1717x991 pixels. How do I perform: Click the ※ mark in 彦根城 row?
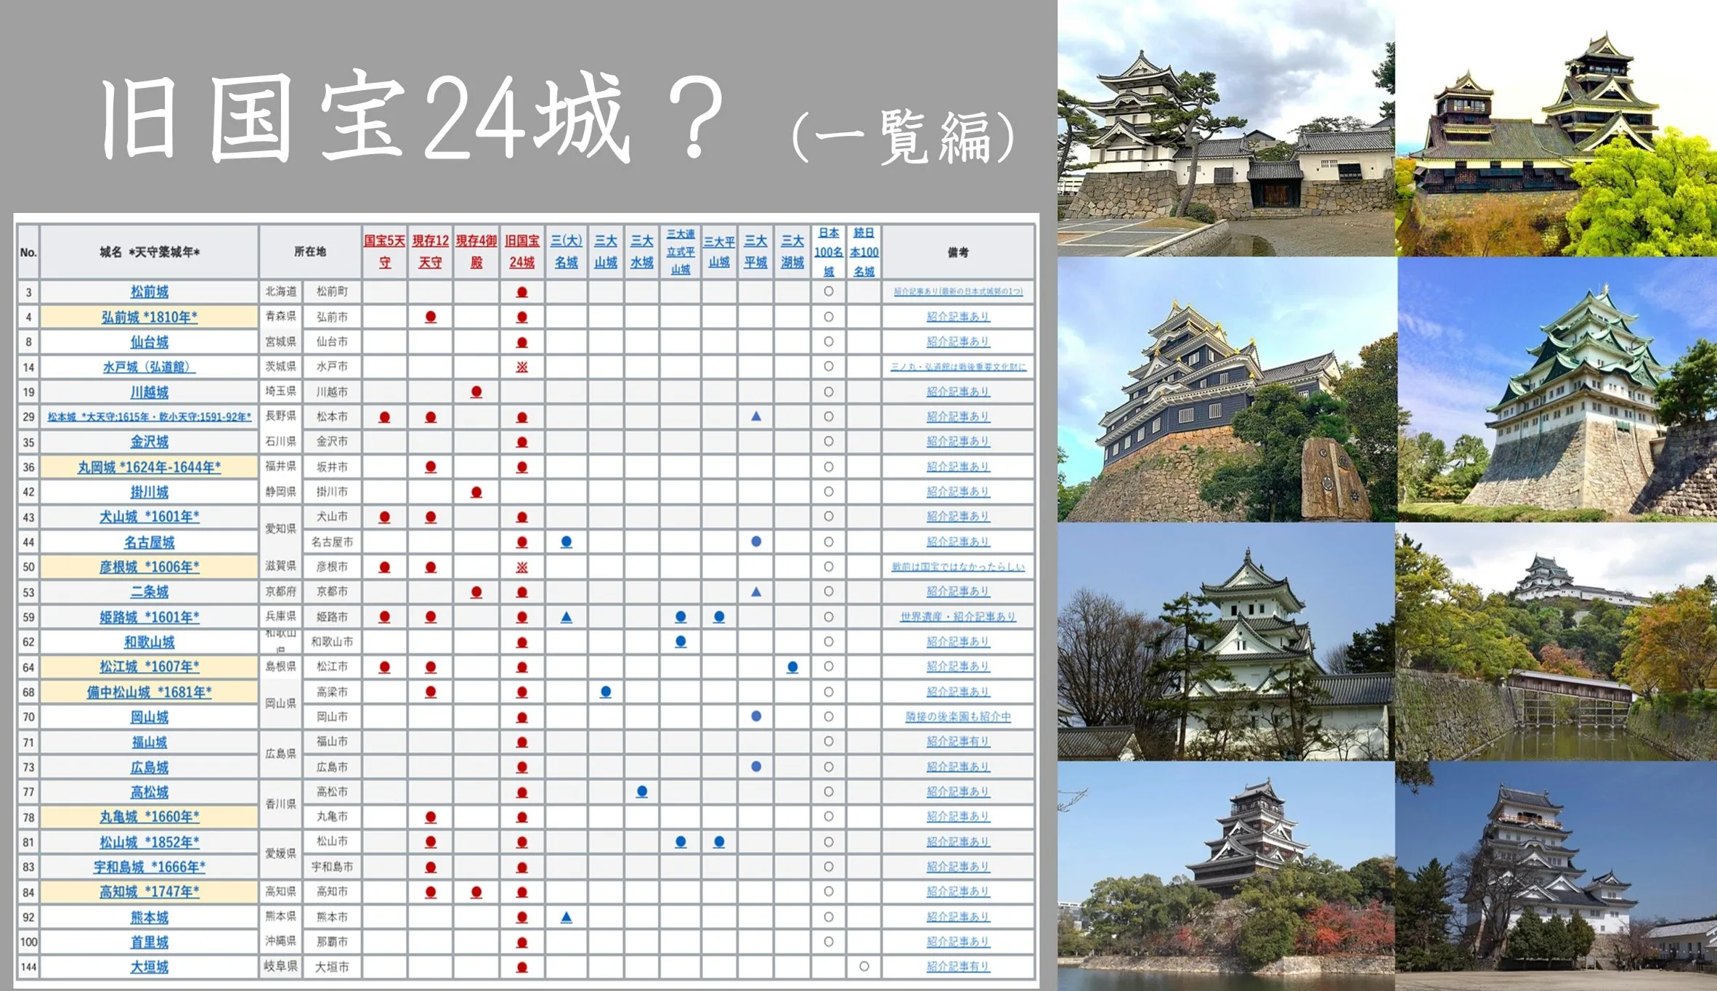(521, 567)
